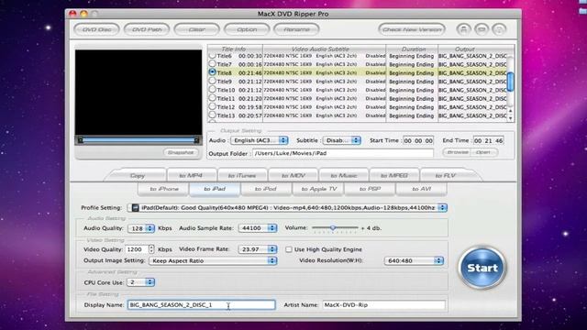Select the Title11 radio button
Image resolution: width=587 pixels, height=330 pixels.
(212, 98)
